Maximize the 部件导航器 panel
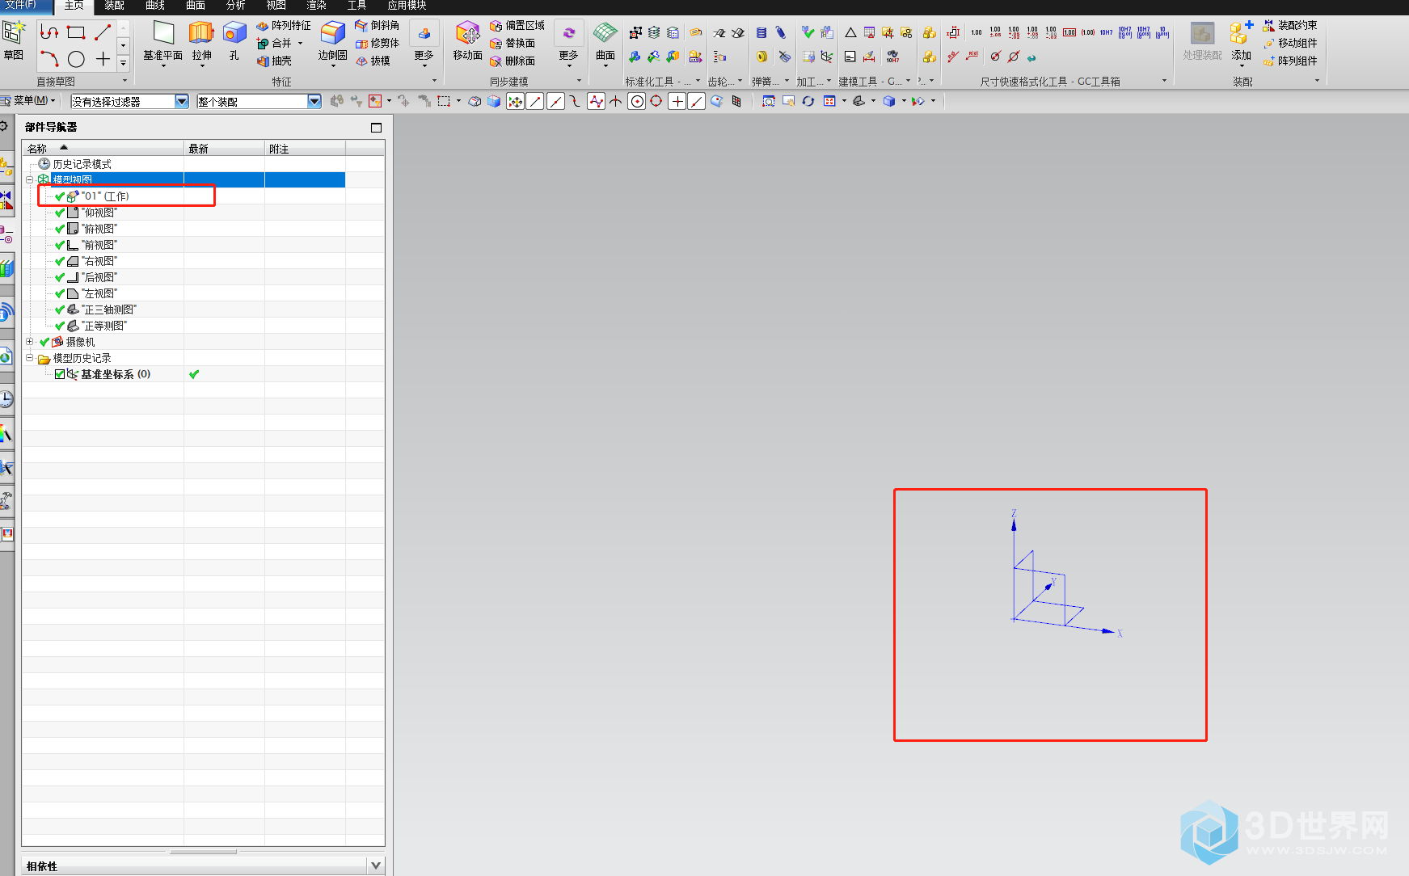1409x876 pixels. coord(376,128)
